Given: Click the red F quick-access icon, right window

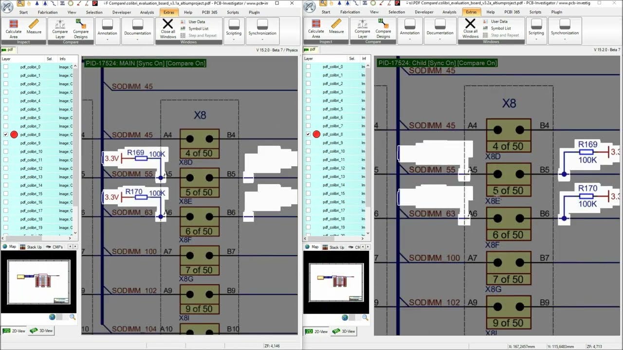Looking at the screenshot, I should (398, 3).
